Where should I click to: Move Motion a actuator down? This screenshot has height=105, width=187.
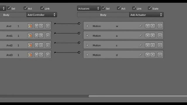153,36
